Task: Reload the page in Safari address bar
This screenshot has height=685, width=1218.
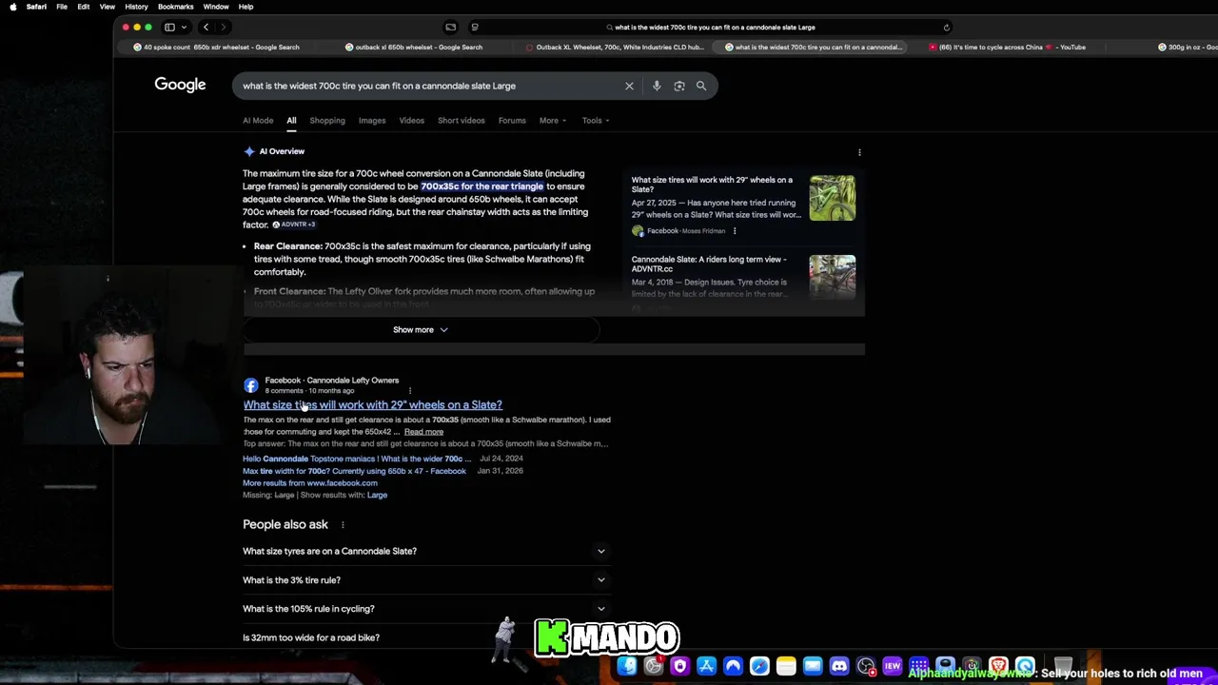Action: (x=946, y=27)
